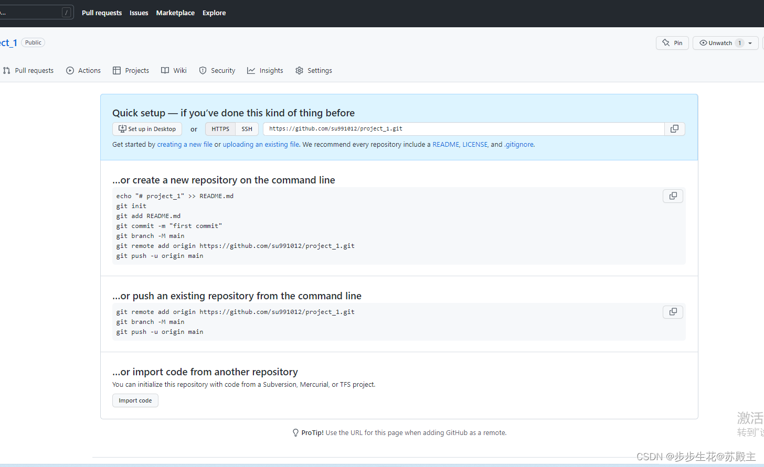Screen dimensions: 764x467
Task: Click the Unwatch button
Action: (716, 43)
